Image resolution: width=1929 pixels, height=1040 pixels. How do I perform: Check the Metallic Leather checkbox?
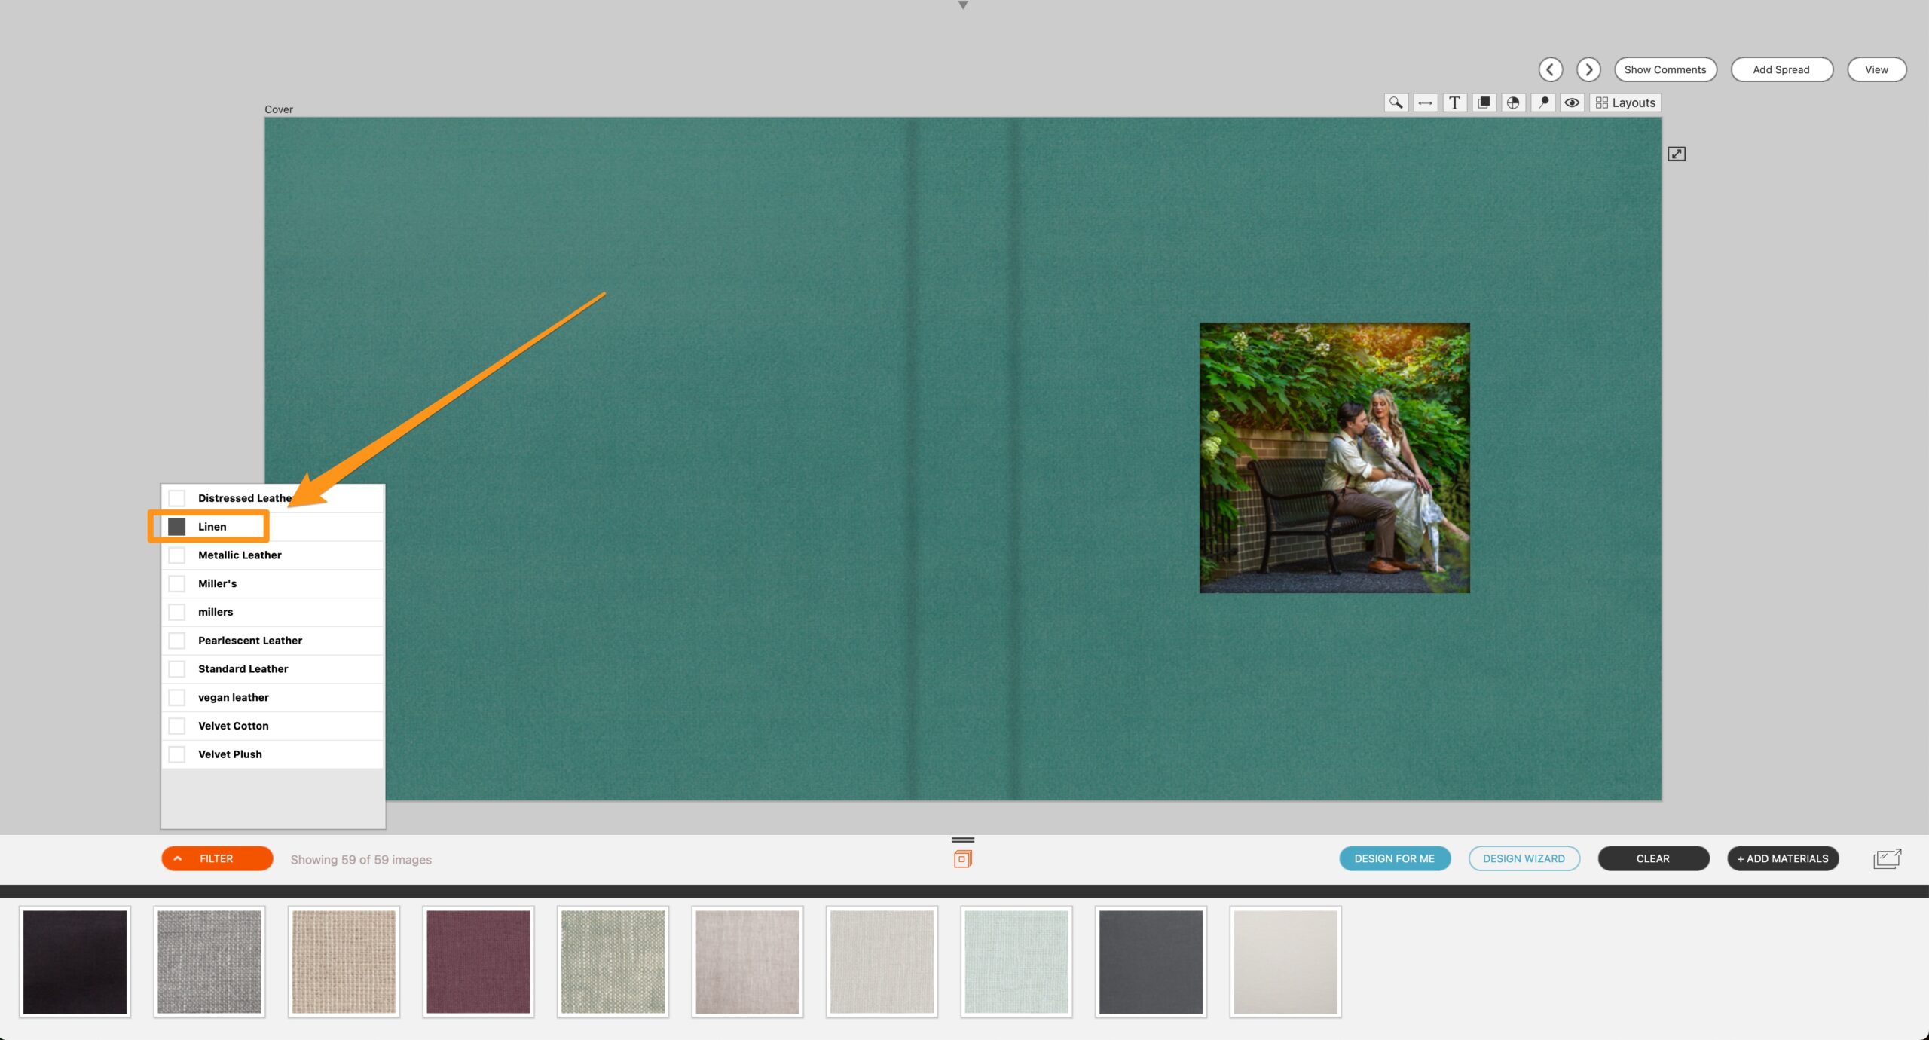pos(176,555)
